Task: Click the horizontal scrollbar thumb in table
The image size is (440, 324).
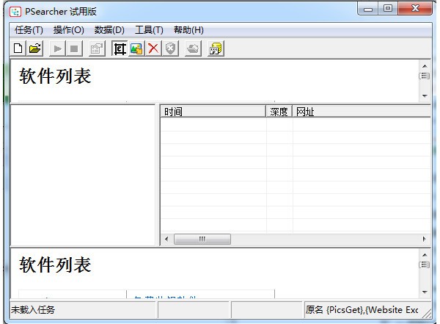Action: coord(202,239)
